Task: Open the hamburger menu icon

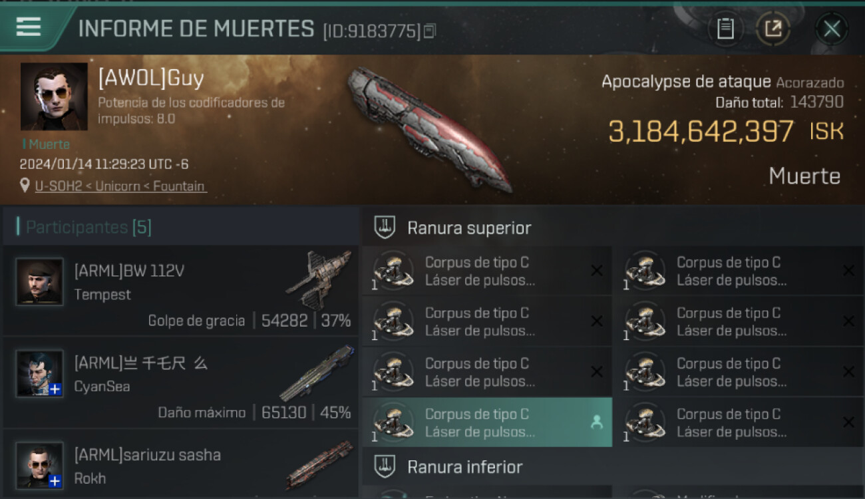Action: tap(29, 27)
